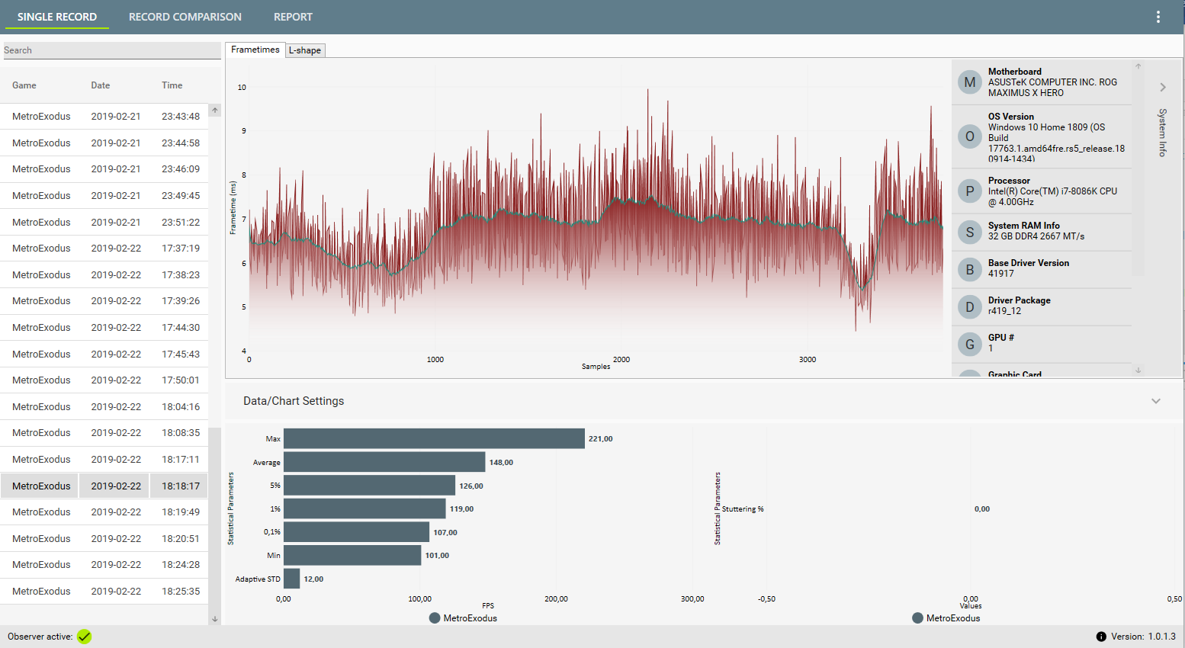Screen dimensions: 1185x648
Task: Select the L-shape chart tab
Action: [305, 50]
